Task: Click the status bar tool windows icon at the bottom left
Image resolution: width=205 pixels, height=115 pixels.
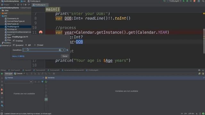Action: pos(2,114)
